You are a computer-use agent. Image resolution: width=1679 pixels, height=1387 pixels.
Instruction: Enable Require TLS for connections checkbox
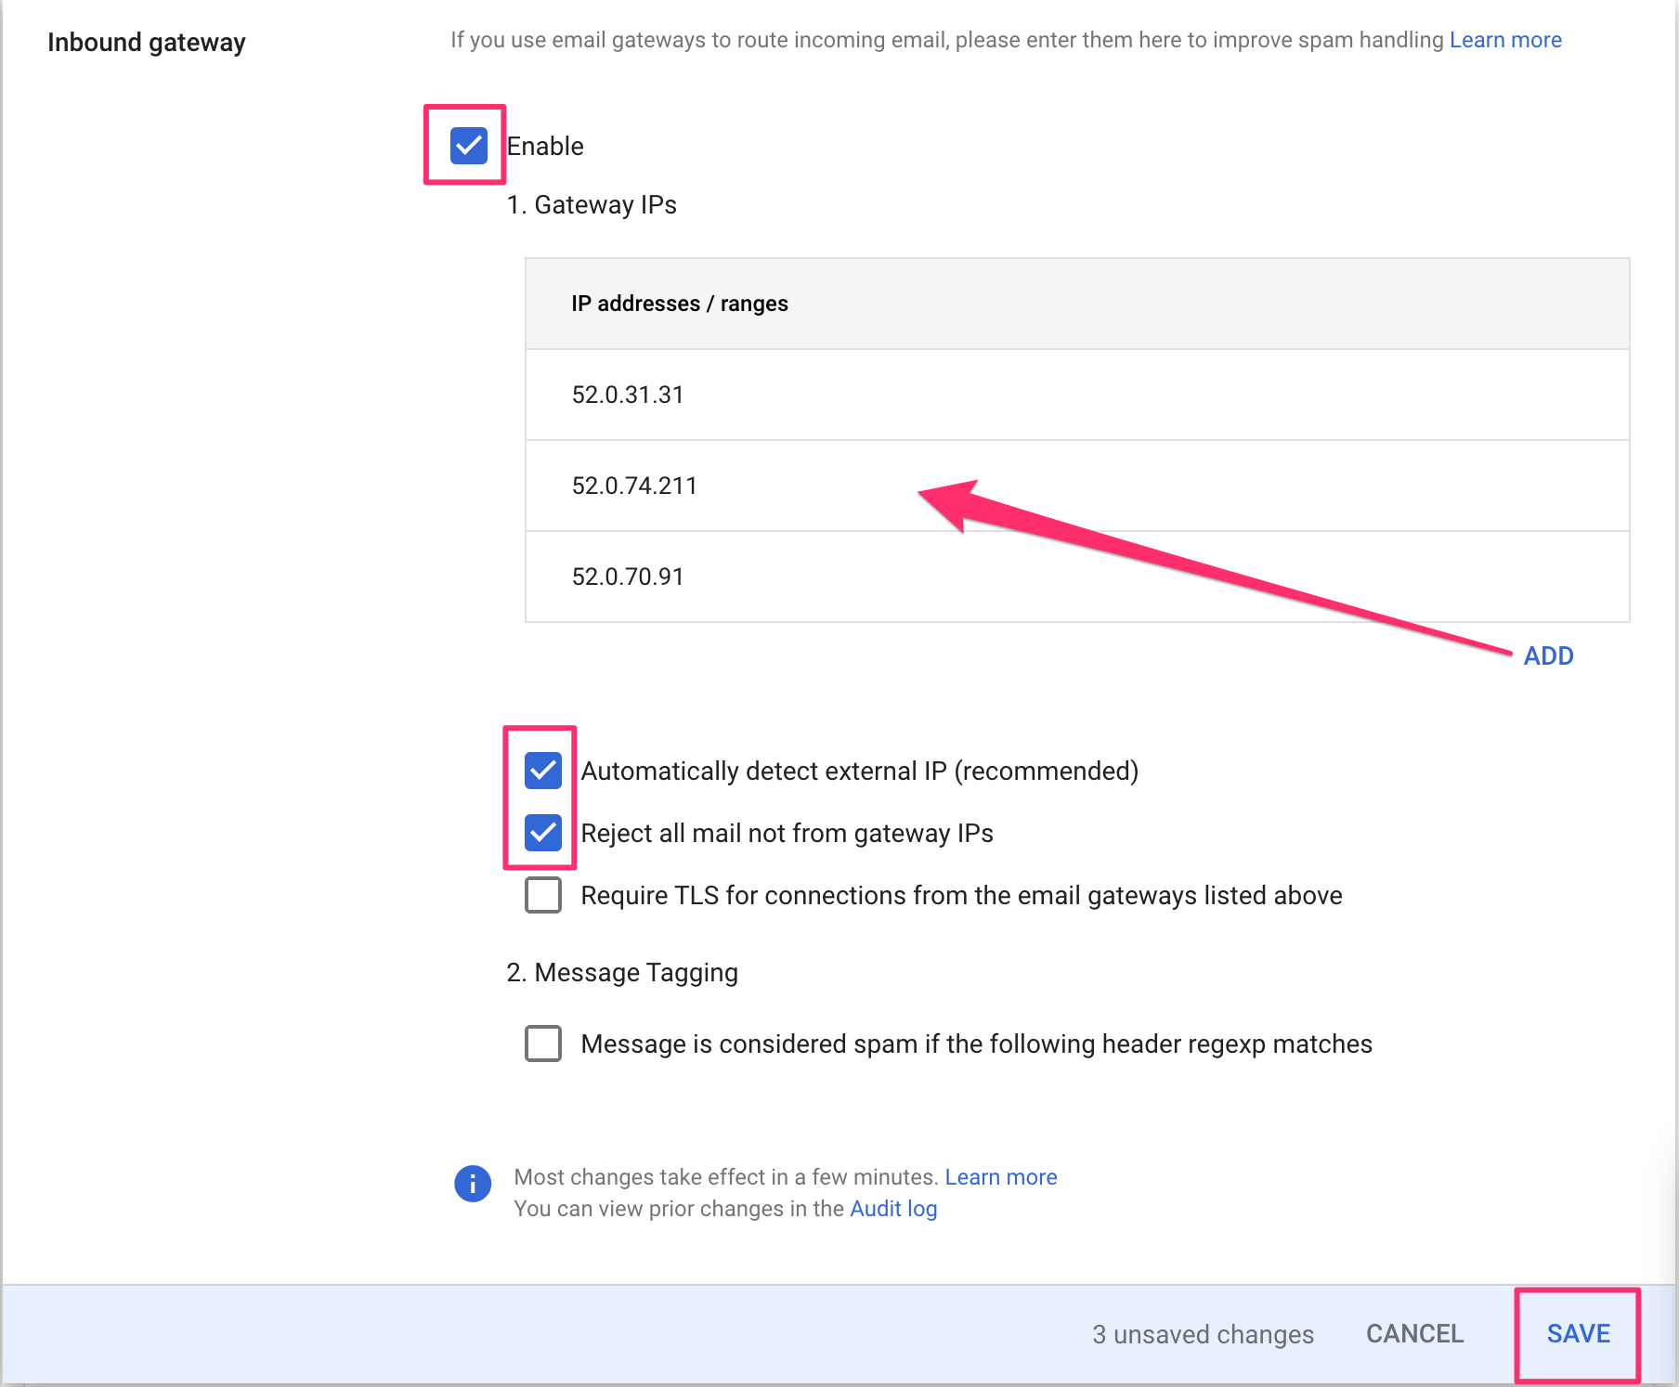pos(543,895)
